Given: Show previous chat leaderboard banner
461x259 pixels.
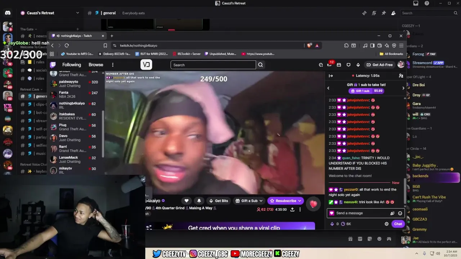Looking at the screenshot, I should 328,88.
